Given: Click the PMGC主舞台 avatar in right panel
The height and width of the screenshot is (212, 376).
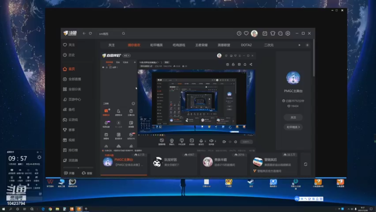Looking at the screenshot, I should click(x=293, y=78).
